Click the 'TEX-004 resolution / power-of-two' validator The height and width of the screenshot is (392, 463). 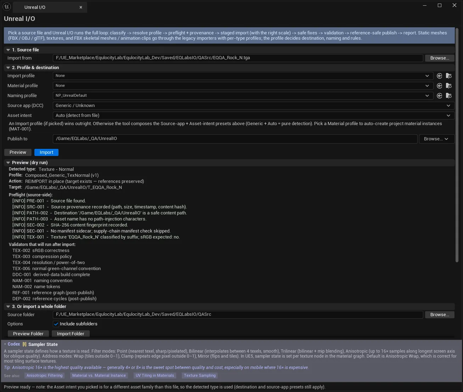coord(49,263)
